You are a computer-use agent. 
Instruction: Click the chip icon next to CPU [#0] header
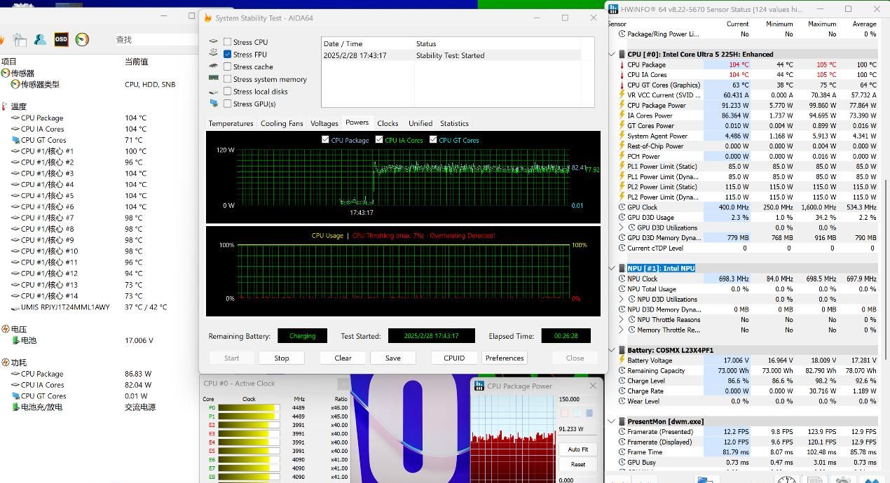click(622, 54)
